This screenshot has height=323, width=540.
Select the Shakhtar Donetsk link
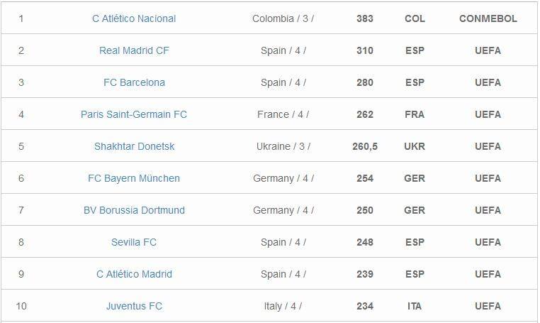point(134,146)
